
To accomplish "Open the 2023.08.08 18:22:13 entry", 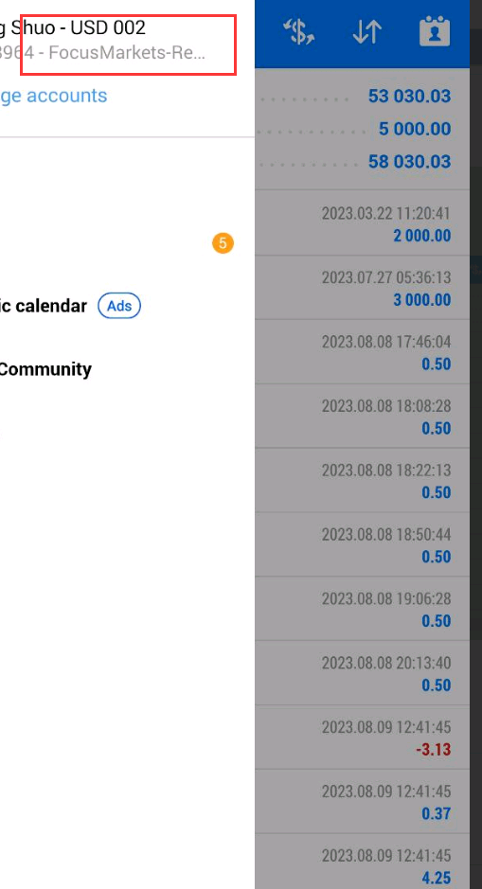I will (363, 480).
